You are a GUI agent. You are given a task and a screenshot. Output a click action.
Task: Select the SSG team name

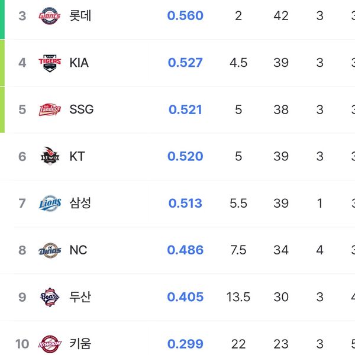coord(81,109)
